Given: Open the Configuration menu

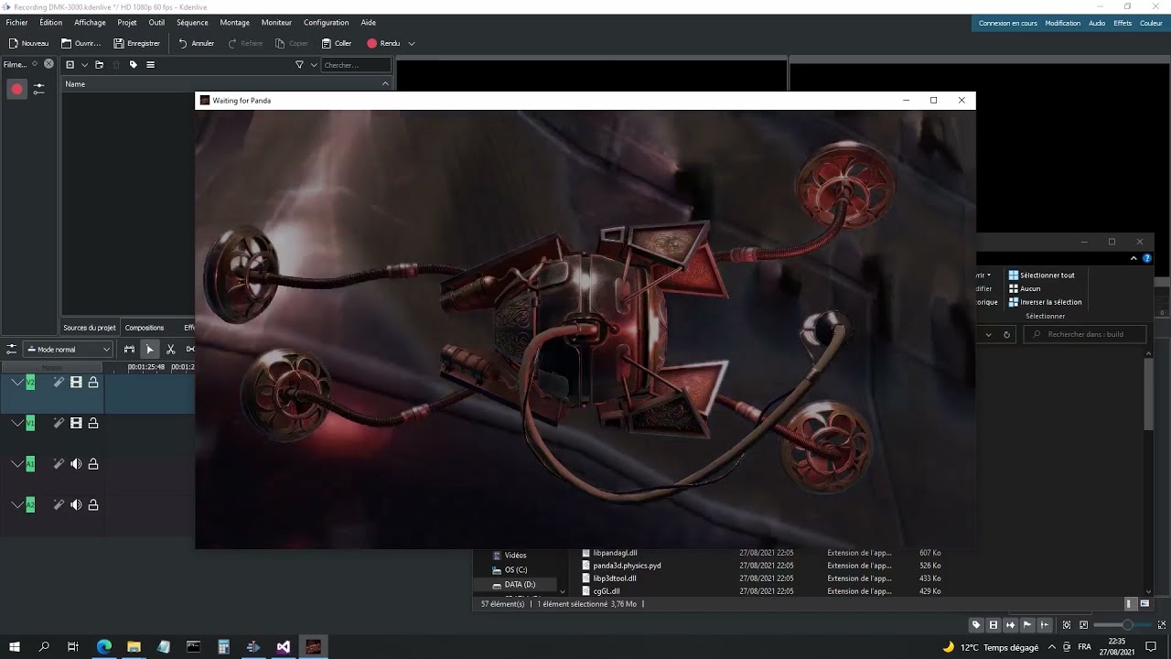Looking at the screenshot, I should (326, 22).
